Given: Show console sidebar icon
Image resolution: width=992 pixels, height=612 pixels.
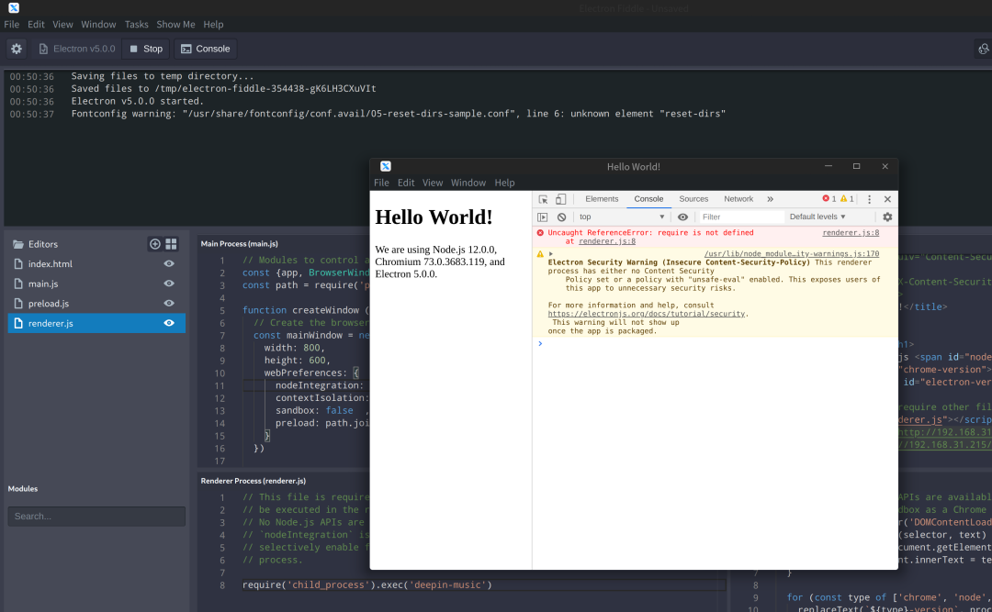Looking at the screenshot, I should (x=542, y=217).
